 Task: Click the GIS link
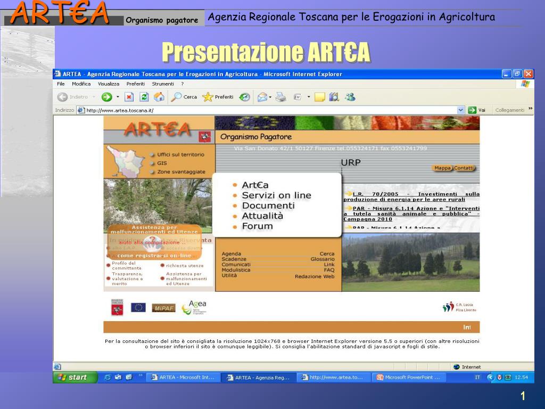[x=162, y=163]
